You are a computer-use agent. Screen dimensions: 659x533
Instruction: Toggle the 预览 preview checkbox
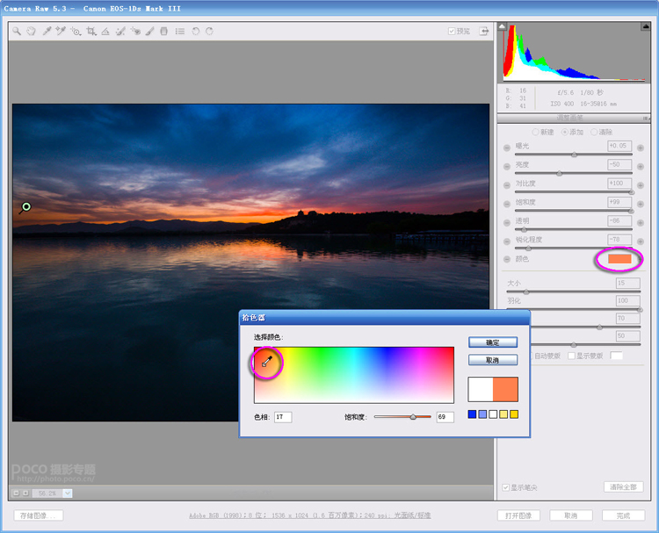point(452,31)
